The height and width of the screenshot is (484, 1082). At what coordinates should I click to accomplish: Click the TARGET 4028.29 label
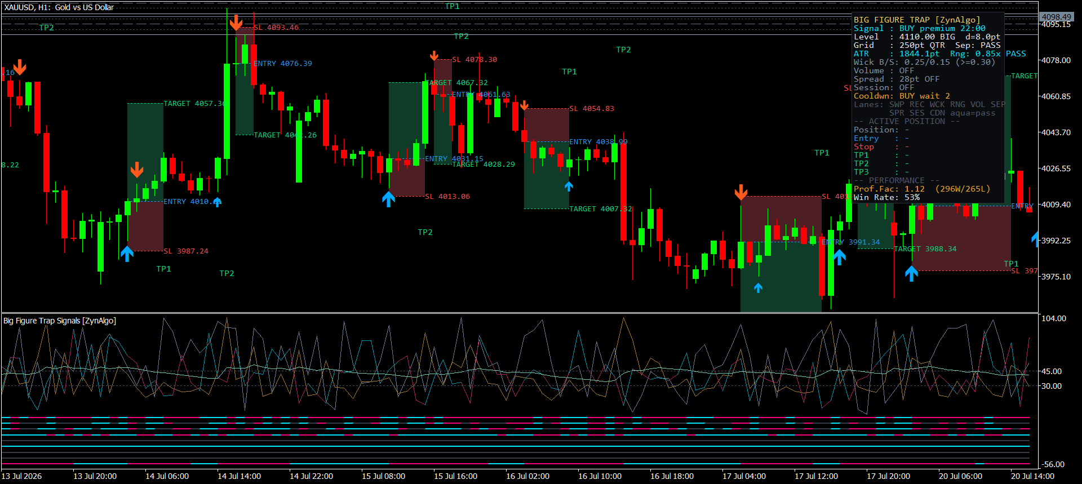[x=484, y=165]
